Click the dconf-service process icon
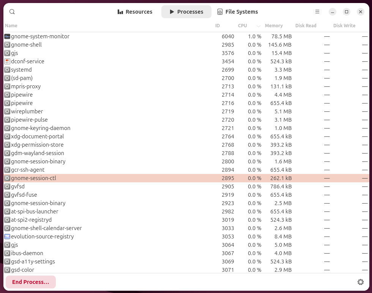 7,61
